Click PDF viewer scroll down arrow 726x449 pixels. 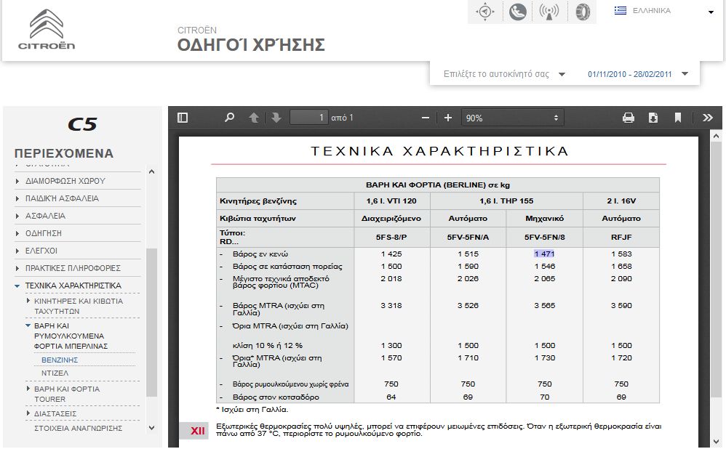[x=716, y=441]
